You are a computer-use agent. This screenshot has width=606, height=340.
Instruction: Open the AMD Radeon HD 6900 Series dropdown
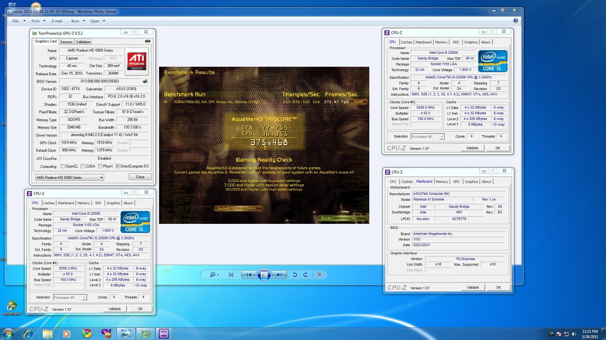pyautogui.click(x=69, y=177)
